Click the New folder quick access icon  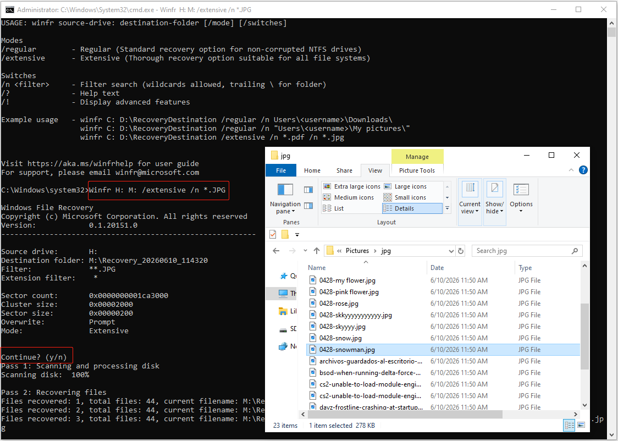(285, 234)
